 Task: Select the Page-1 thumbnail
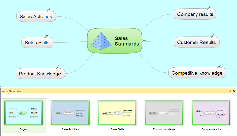[23, 113]
